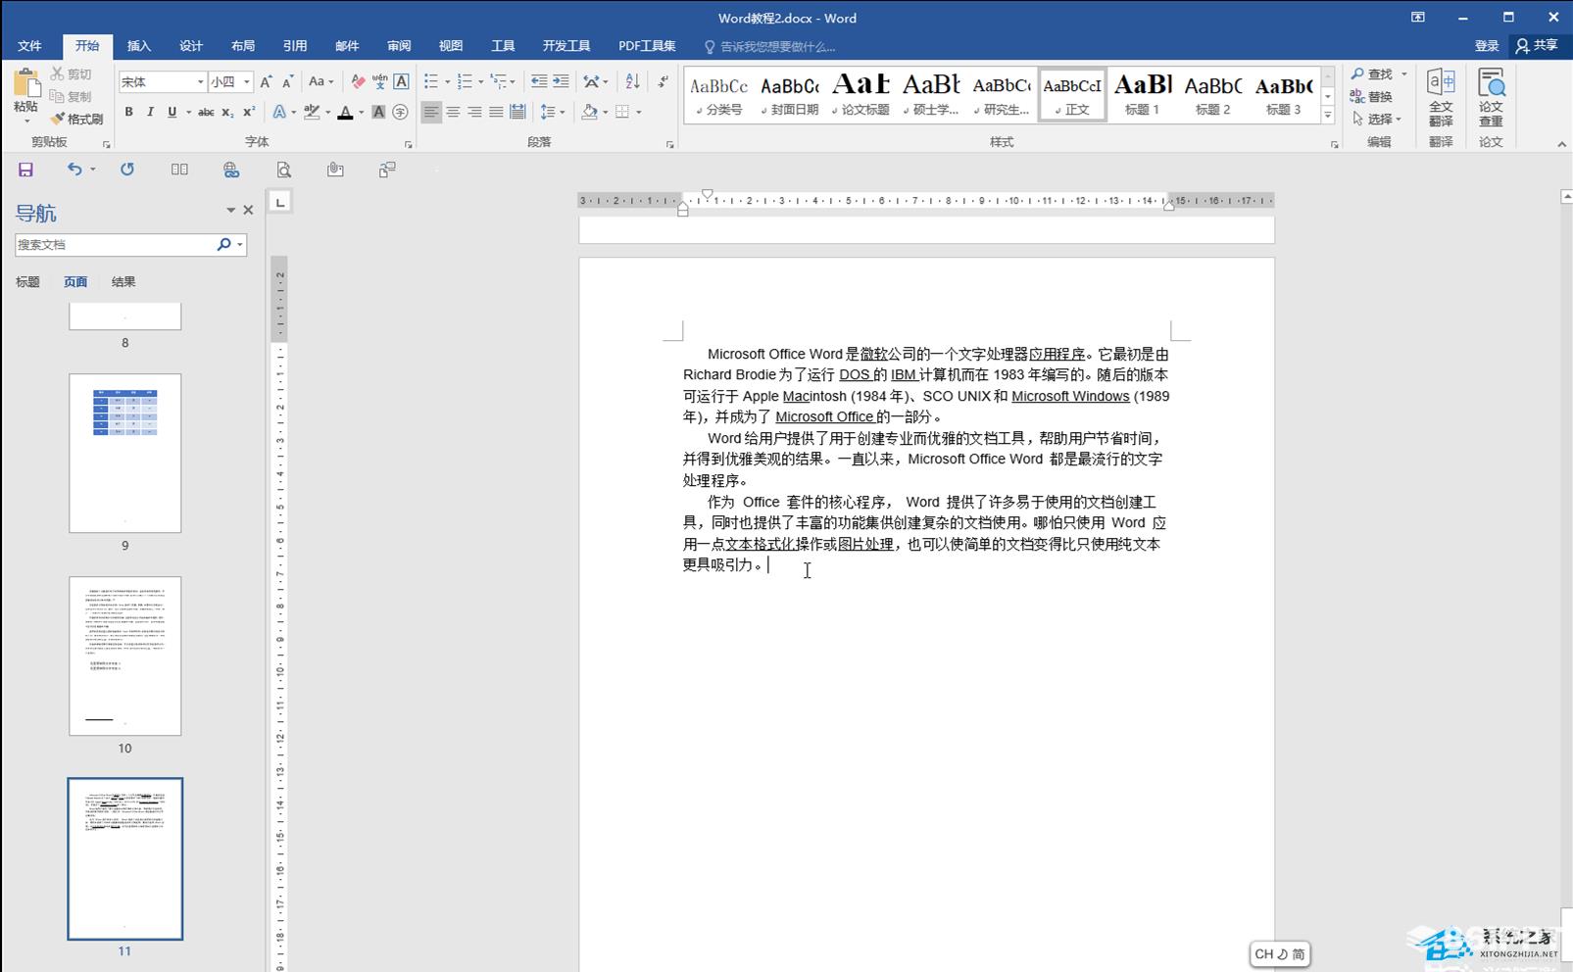1573x972 pixels.
Task: Click the text highlight color button
Action: click(312, 113)
